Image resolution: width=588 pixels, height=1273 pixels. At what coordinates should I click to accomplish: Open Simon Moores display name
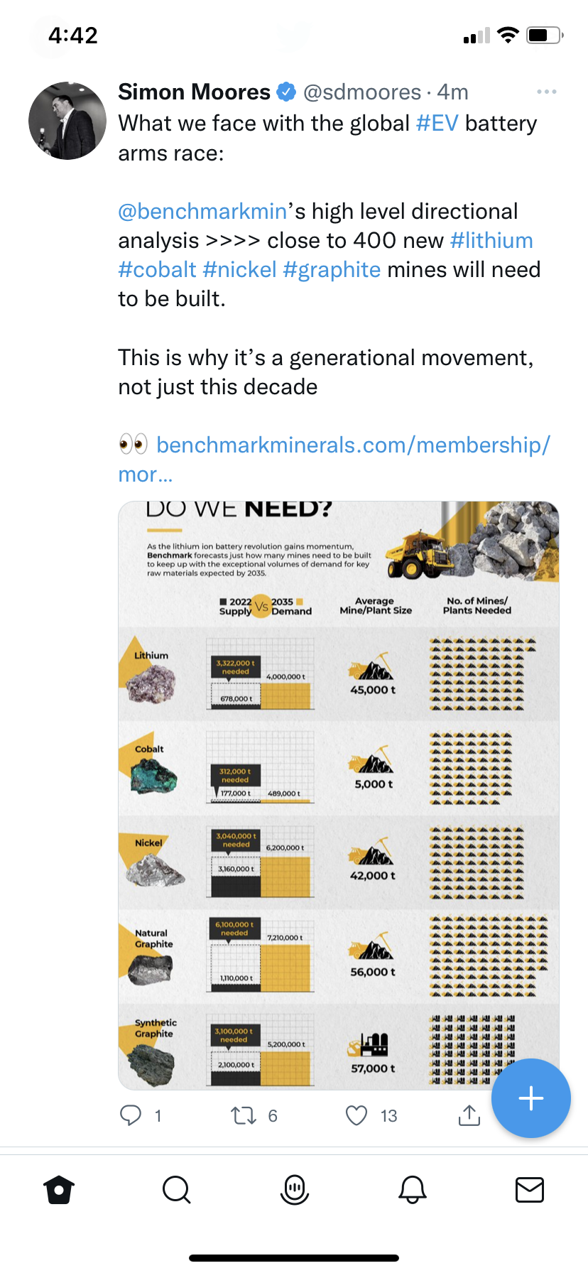[x=194, y=92]
